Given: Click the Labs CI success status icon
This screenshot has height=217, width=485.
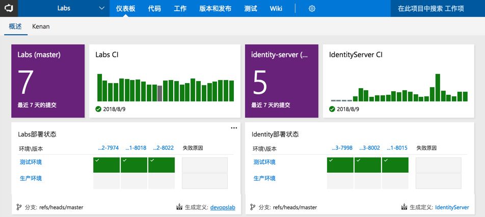Looking at the screenshot, I should click(x=98, y=109).
